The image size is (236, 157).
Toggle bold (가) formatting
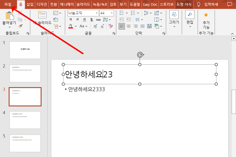71,20
